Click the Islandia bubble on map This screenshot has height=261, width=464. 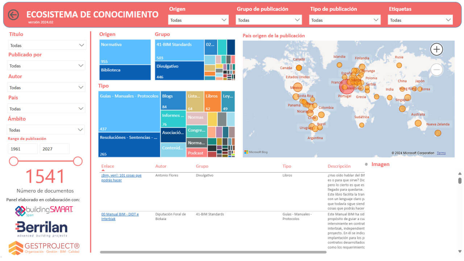pos(339,65)
